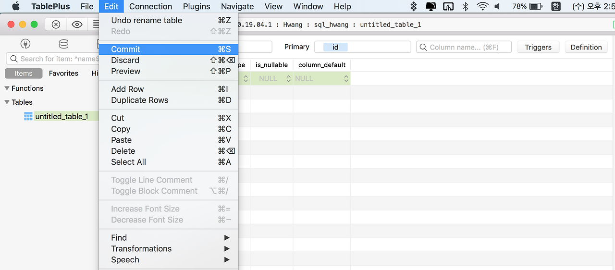This screenshot has height=270, width=615.
Task: Click the volume speaker icon
Action: (x=498, y=6)
